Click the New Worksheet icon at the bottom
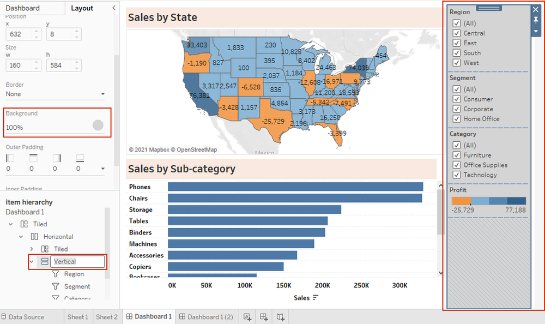Screen dimensions: 545x324 point(247,317)
